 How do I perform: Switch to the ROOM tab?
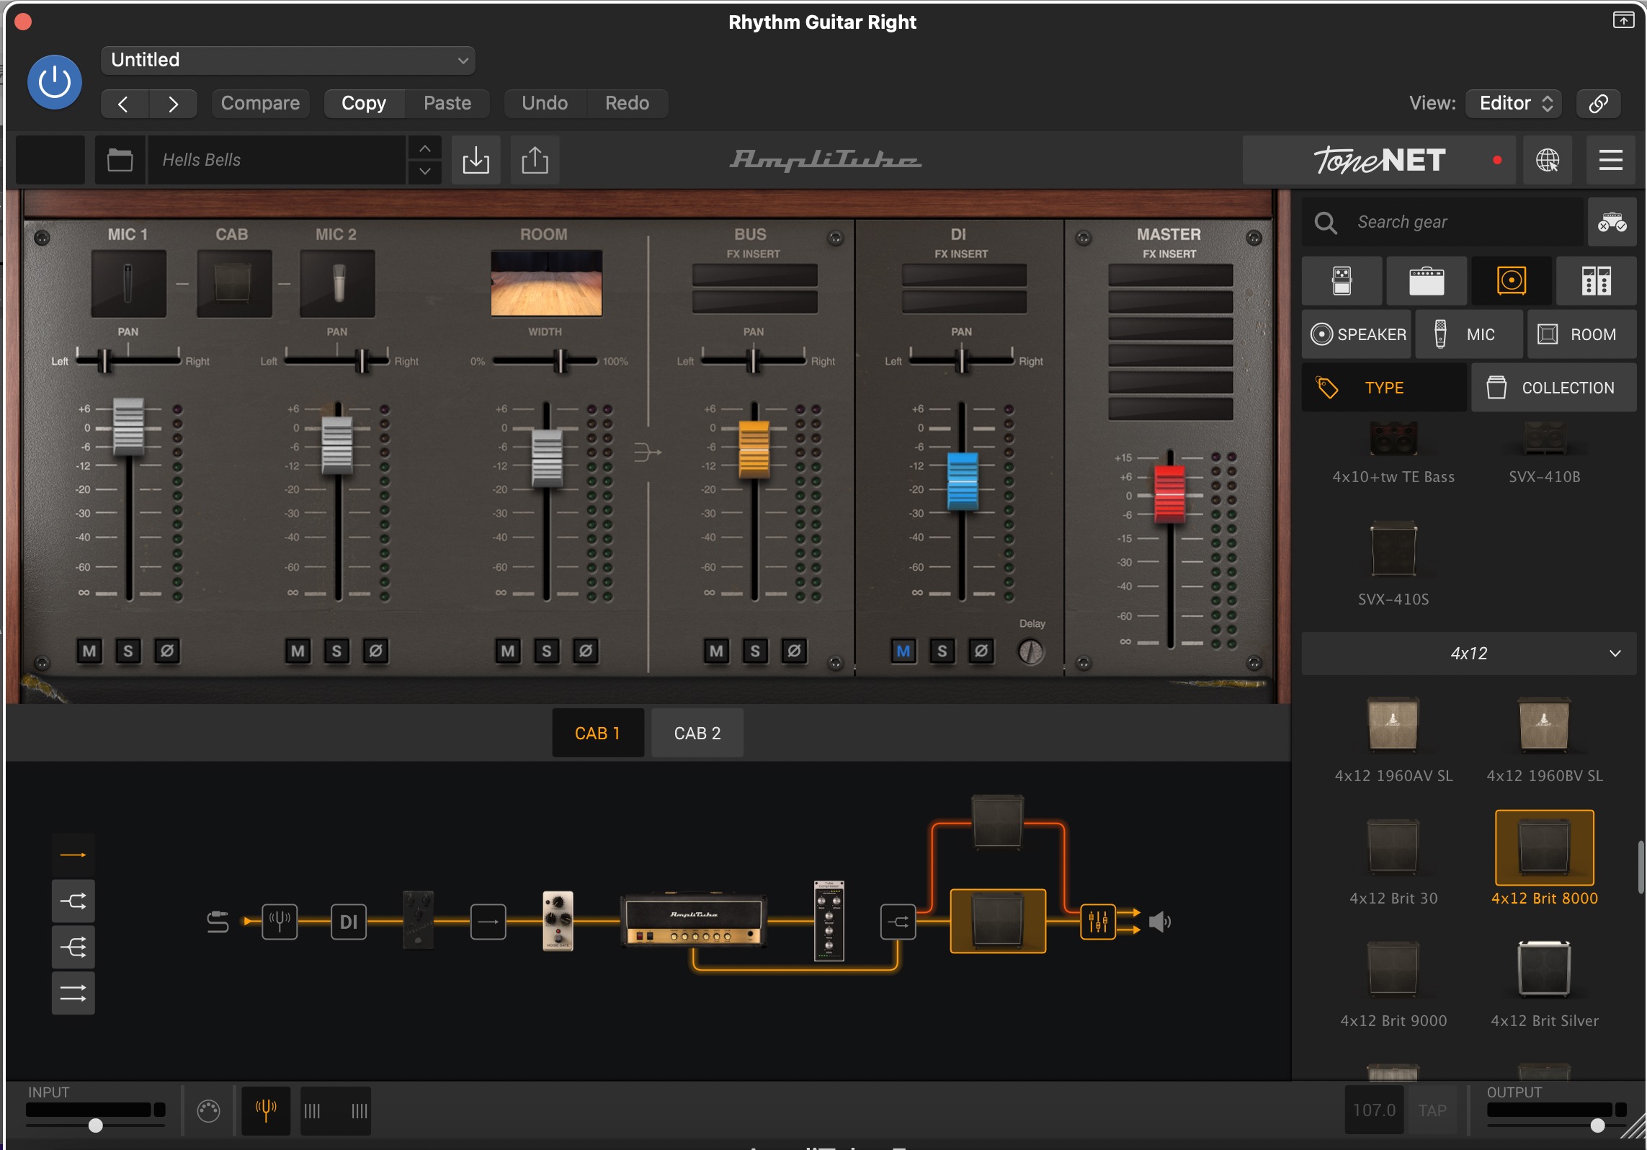(x=1582, y=334)
